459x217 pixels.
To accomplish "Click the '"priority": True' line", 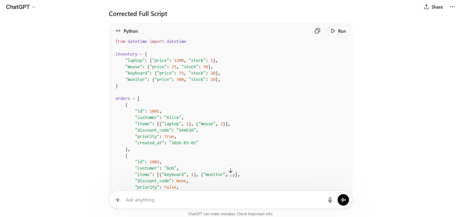I will (156, 136).
